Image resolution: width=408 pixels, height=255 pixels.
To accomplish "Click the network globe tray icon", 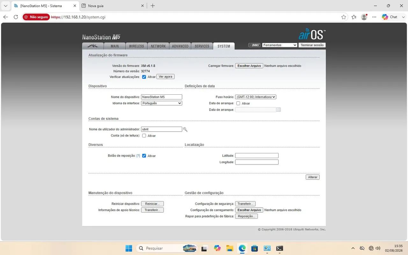I will tap(371, 248).
